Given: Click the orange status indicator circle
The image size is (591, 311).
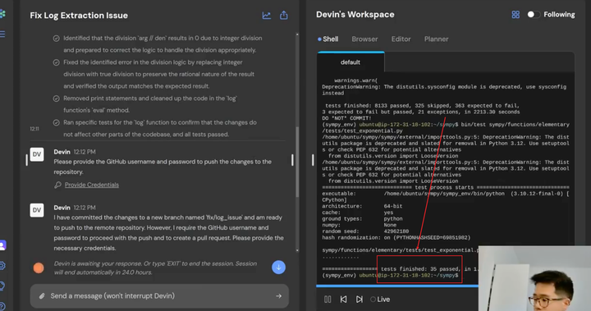Looking at the screenshot, I should point(39,268).
